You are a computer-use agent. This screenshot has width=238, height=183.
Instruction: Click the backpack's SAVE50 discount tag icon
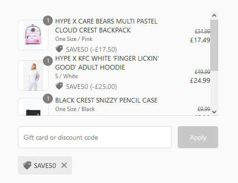[59, 49]
